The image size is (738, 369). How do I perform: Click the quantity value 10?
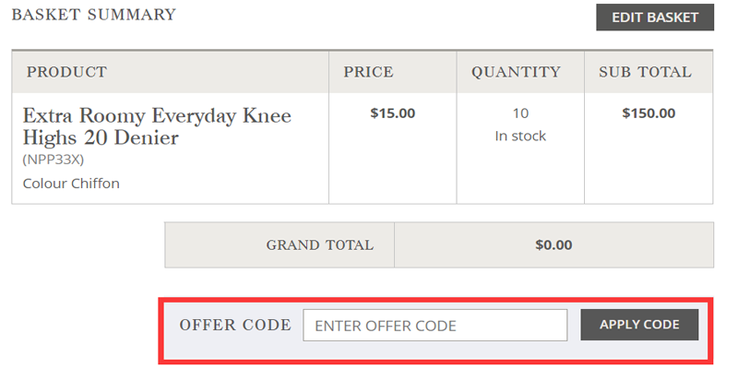pyautogui.click(x=520, y=113)
